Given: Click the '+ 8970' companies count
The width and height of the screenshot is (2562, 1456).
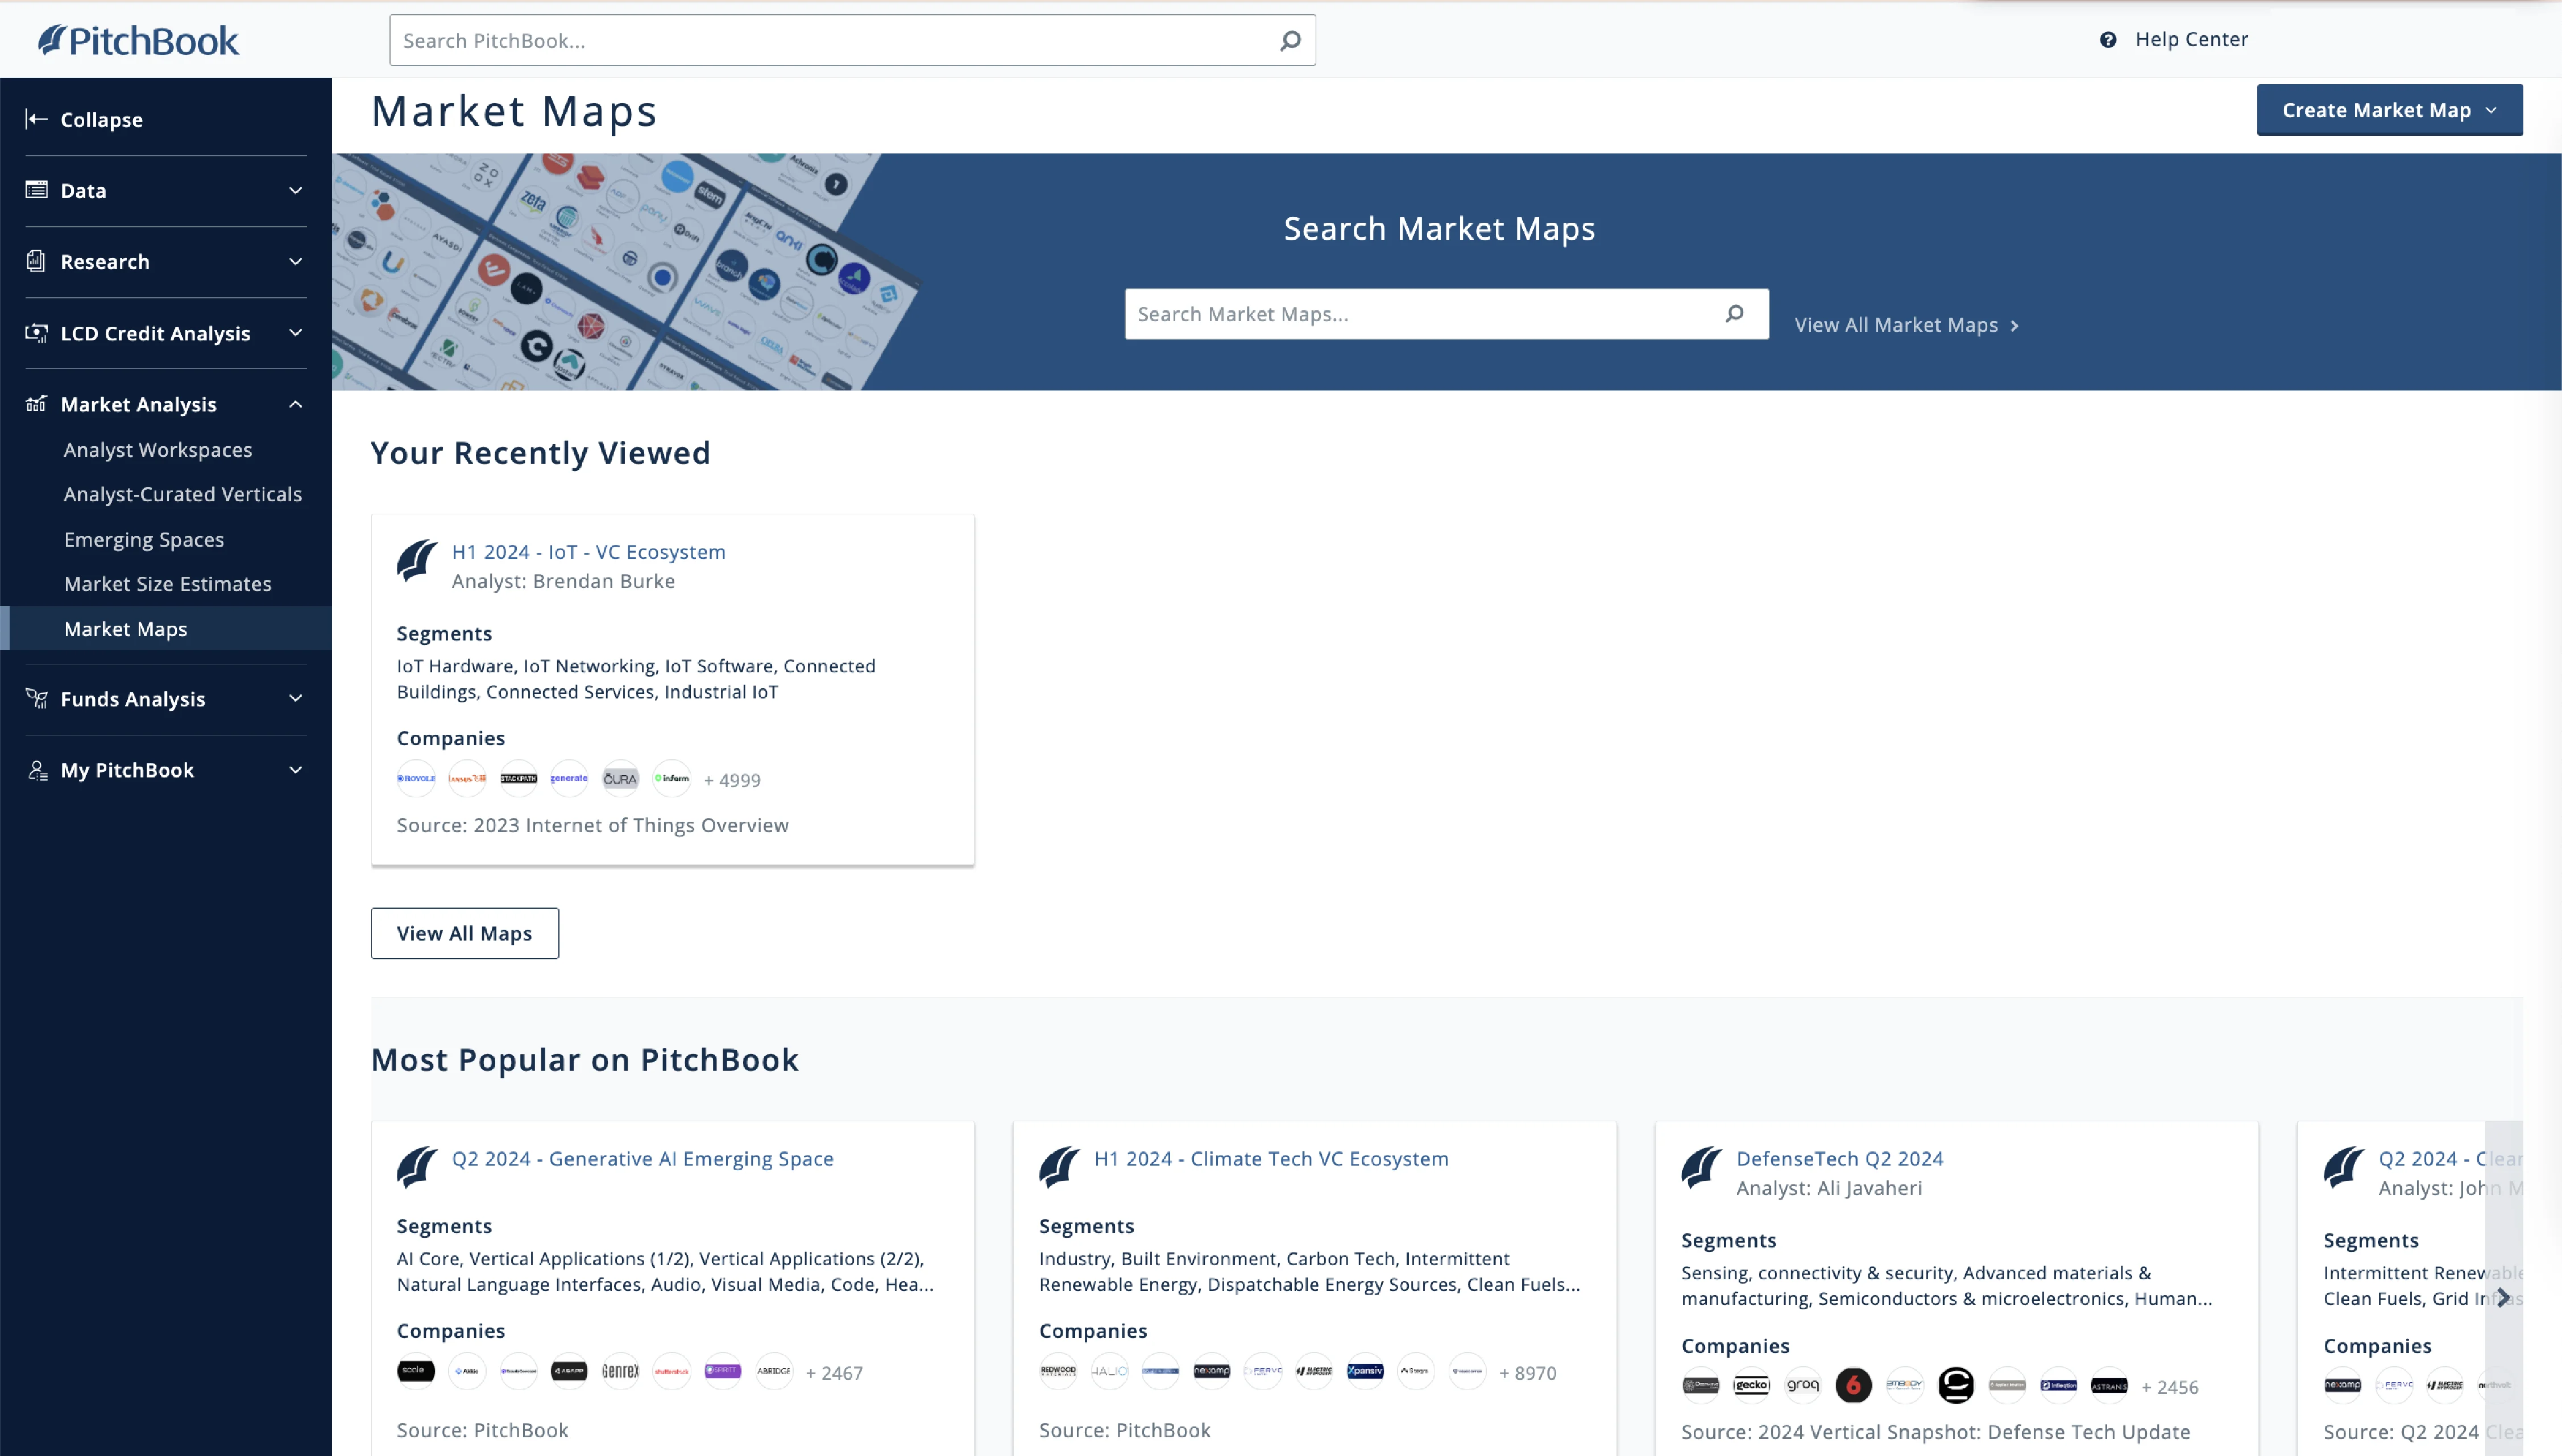Looking at the screenshot, I should pyautogui.click(x=1528, y=1373).
